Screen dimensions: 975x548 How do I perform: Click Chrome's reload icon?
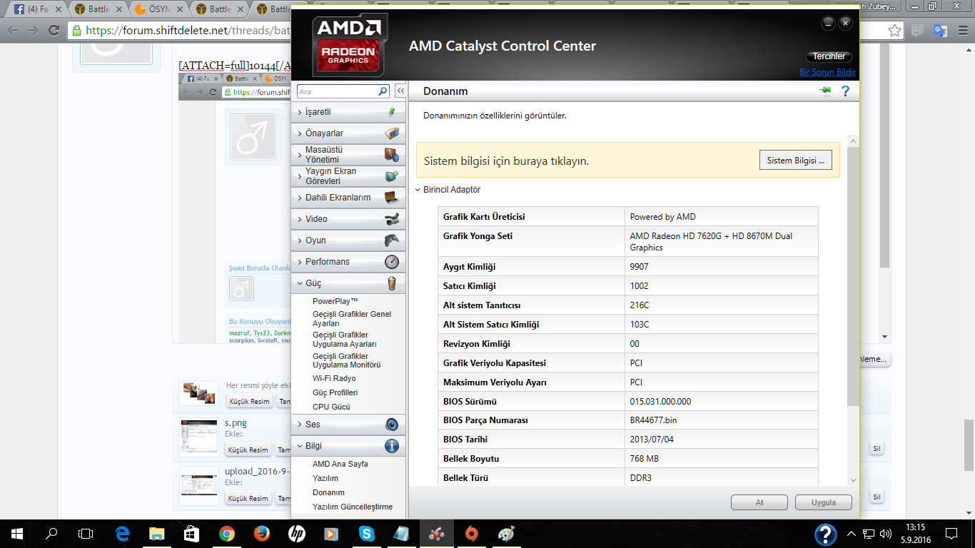point(54,30)
